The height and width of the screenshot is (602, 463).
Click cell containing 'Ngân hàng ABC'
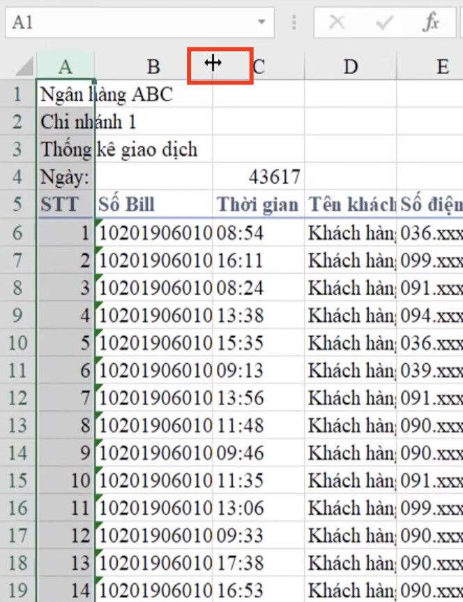[x=66, y=94]
